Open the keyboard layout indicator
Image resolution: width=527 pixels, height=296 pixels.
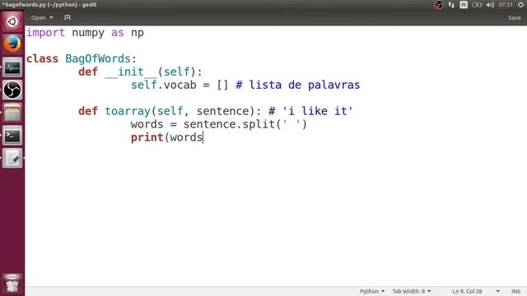(464, 5)
